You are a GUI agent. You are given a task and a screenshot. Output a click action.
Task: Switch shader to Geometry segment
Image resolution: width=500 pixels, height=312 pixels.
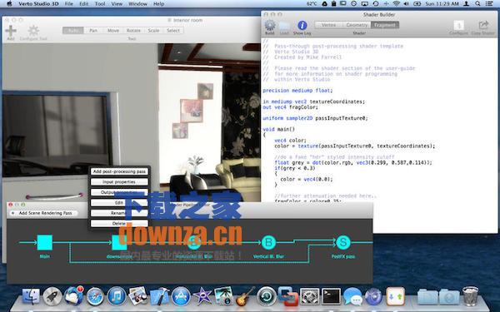[x=357, y=25]
